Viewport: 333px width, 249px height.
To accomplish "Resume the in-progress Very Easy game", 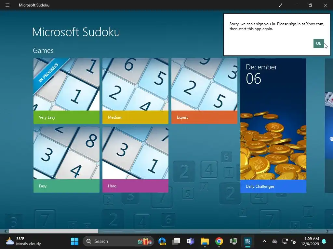I will point(66,91).
